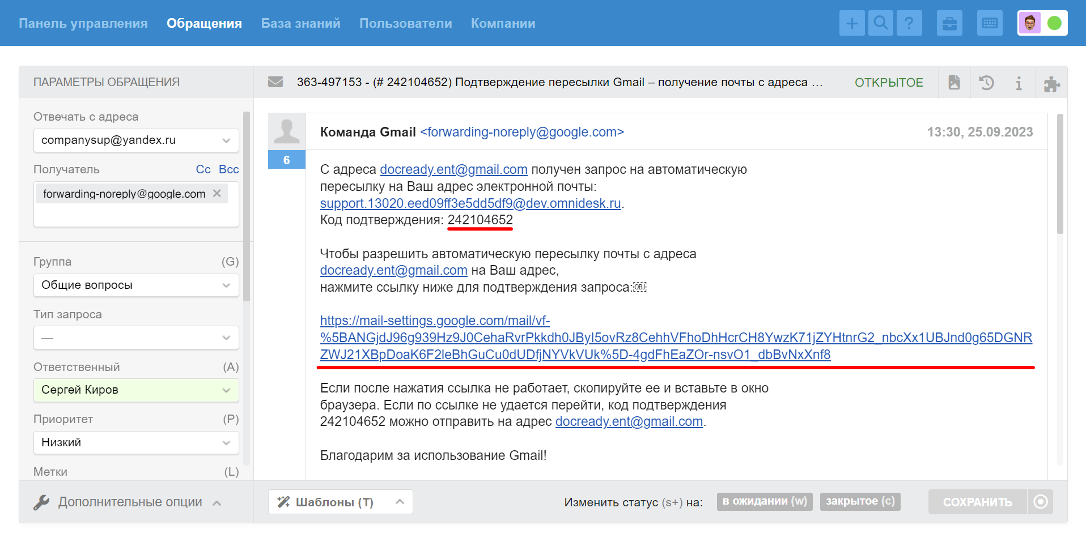Click the support.13020 omnidesk email link
The width and height of the screenshot is (1086, 542).
[x=470, y=203]
